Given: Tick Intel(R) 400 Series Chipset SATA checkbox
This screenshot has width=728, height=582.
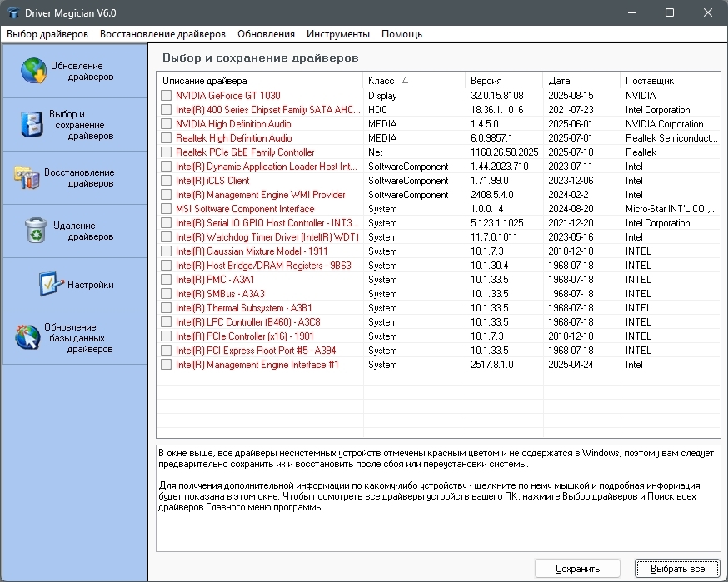Looking at the screenshot, I should [x=167, y=110].
